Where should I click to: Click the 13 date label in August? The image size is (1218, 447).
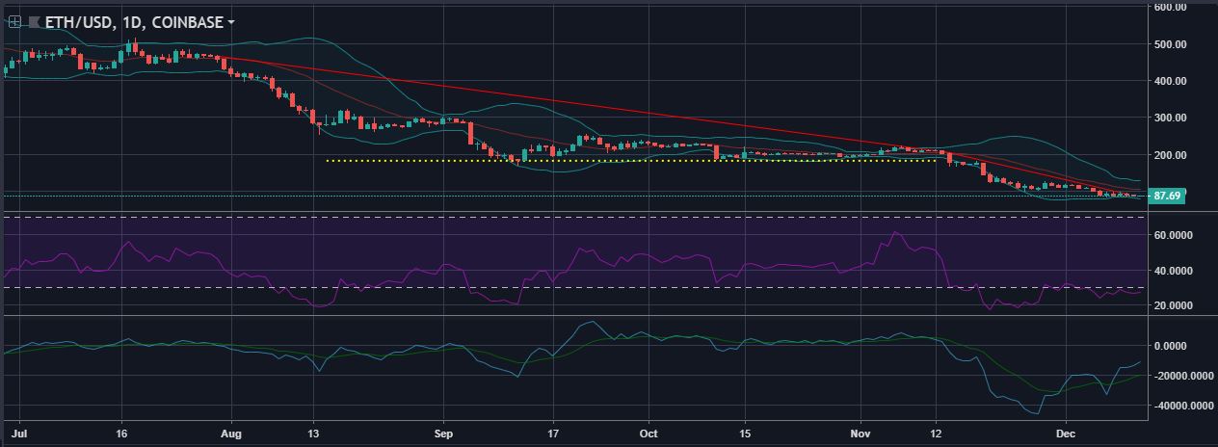click(314, 434)
